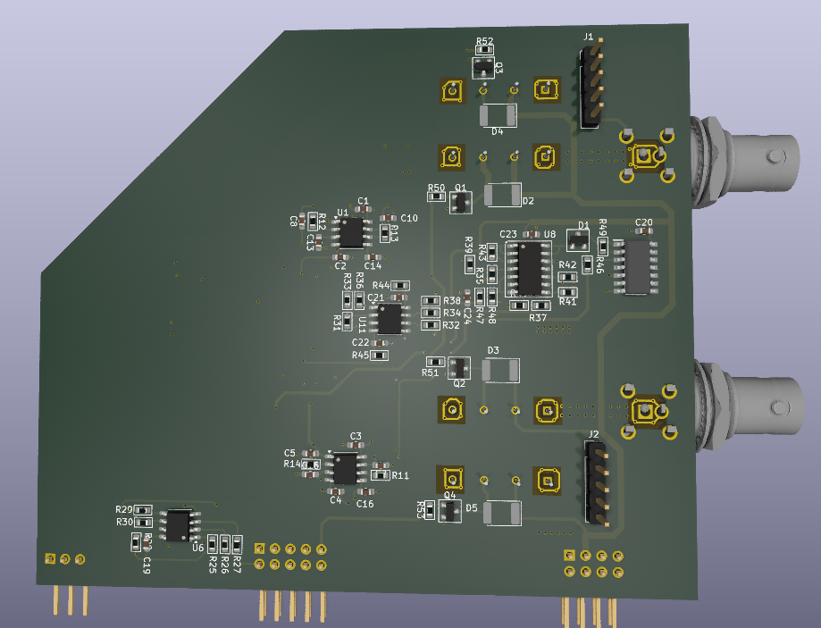Screen dimensions: 821x628
Task: Click the R52 resistor
Action: click(x=484, y=51)
